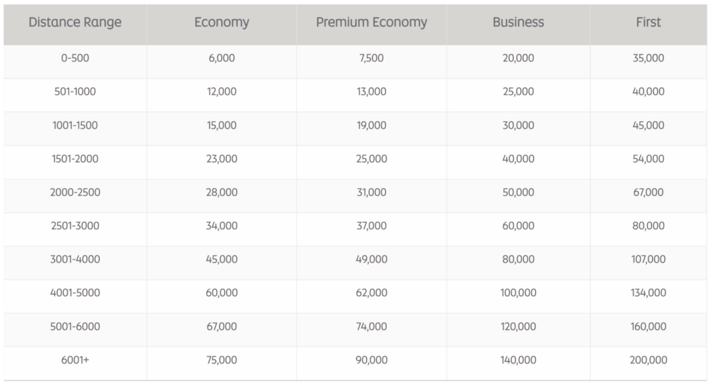Image resolution: width=711 pixels, height=384 pixels.
Task: Select the 6001+ distance range cell
Action: pos(75,361)
